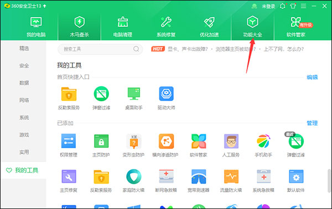332x209 pixels.
Task: Open 软件管家 in the top navigation bar
Action: [x=296, y=27]
